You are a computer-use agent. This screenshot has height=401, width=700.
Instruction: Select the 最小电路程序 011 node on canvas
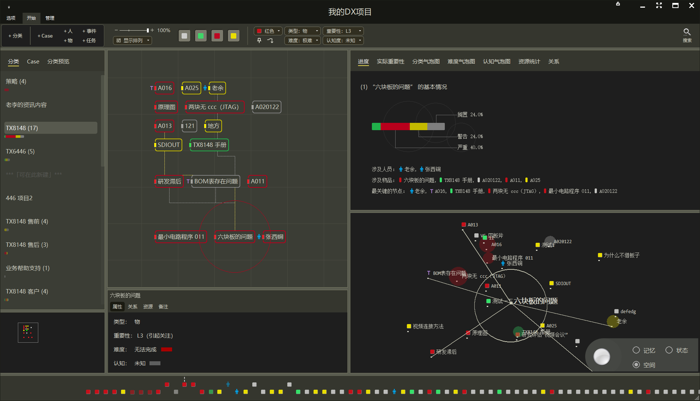(x=181, y=237)
